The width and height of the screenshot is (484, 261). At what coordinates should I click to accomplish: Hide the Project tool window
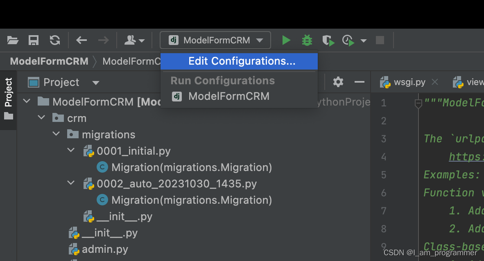(x=359, y=82)
